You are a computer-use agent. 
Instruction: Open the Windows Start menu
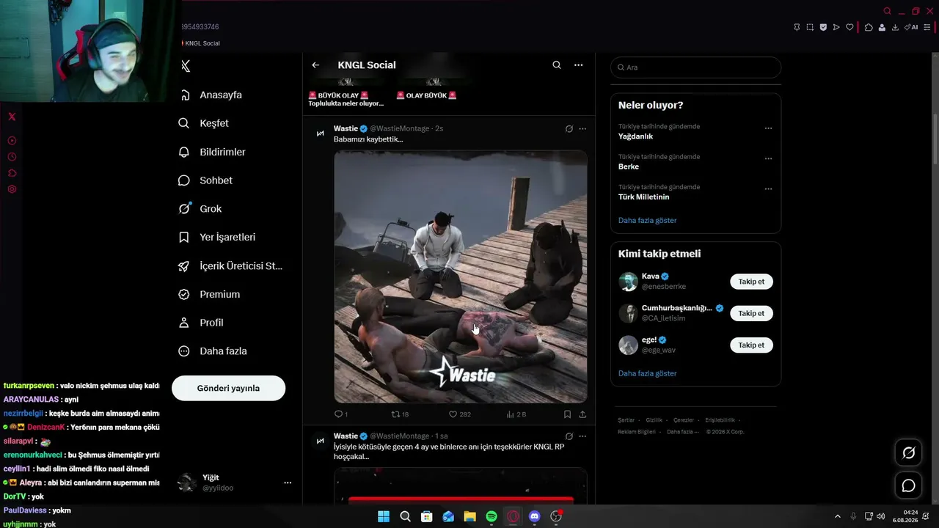pyautogui.click(x=384, y=516)
